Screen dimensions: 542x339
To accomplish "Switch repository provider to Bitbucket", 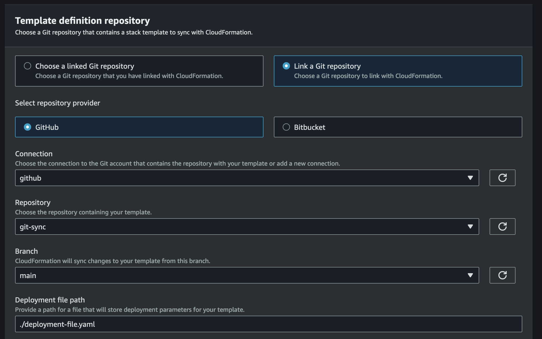I will click(x=286, y=127).
